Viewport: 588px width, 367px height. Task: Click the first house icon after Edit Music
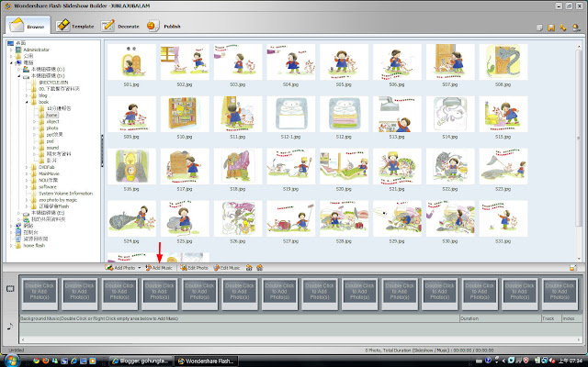(249, 268)
